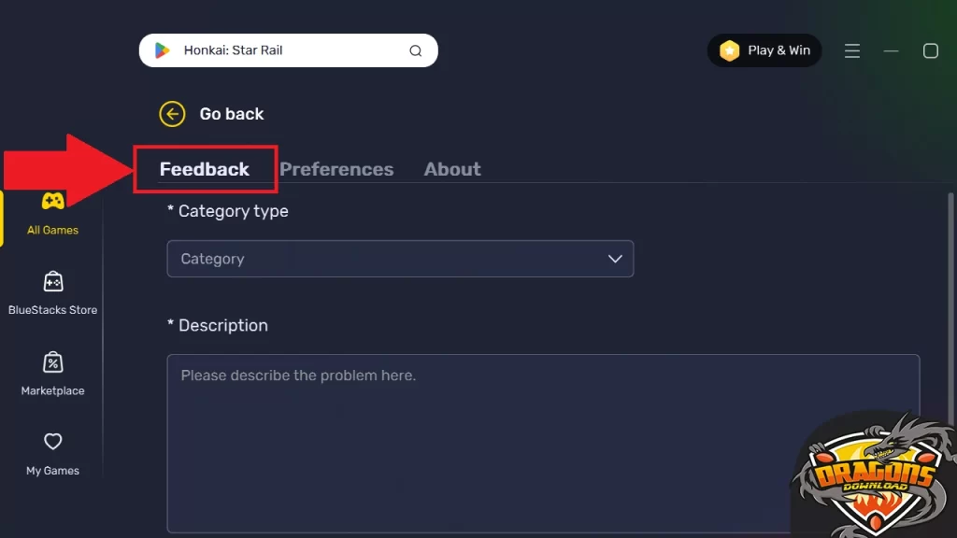Screen dimensions: 957x538
Task: Open the Category type dropdown
Action: pyautogui.click(x=400, y=259)
